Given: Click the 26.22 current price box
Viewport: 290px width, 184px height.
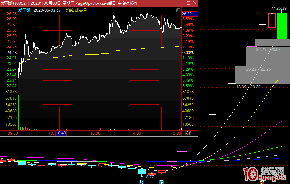Looking at the screenshot, I should coord(189,14).
